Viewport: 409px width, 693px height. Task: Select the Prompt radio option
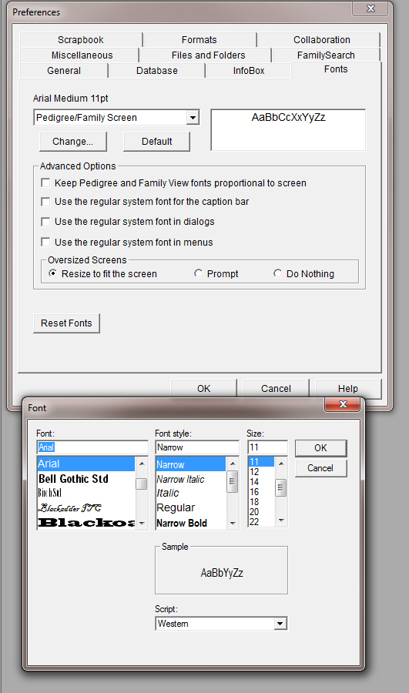coord(198,273)
